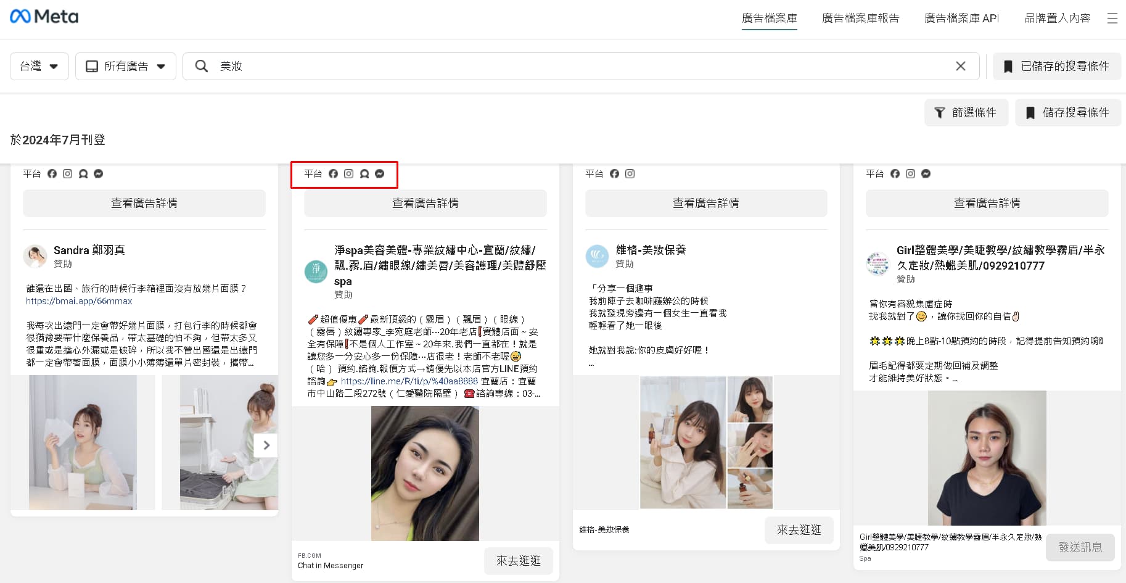Open the 廣告檔案庫報告 tab

coord(860,19)
